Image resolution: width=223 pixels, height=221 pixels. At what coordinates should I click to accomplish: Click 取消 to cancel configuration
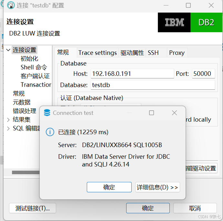195,208
